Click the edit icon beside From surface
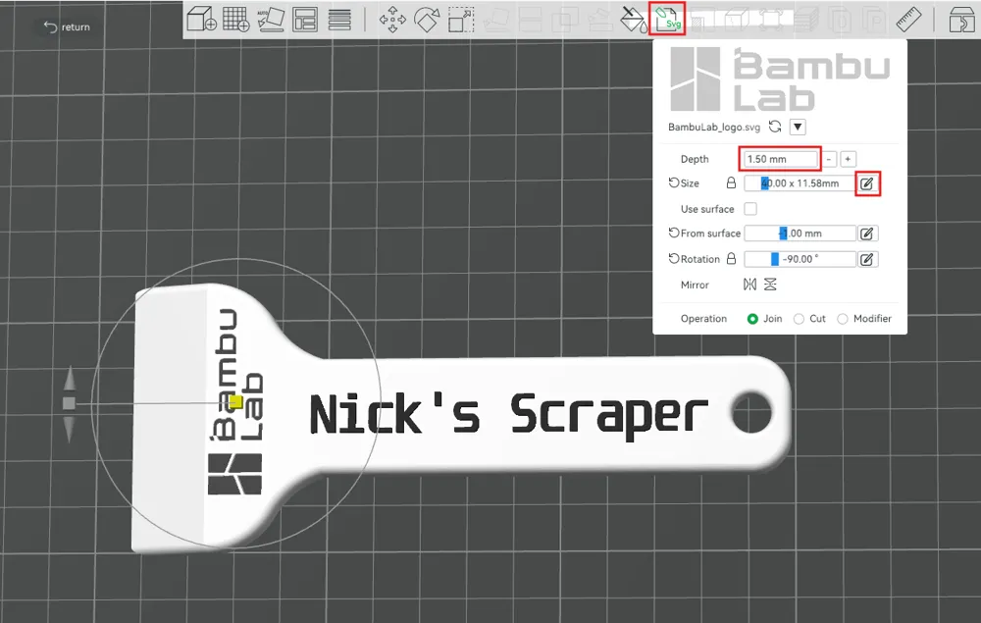This screenshot has width=981, height=623. [x=867, y=234]
